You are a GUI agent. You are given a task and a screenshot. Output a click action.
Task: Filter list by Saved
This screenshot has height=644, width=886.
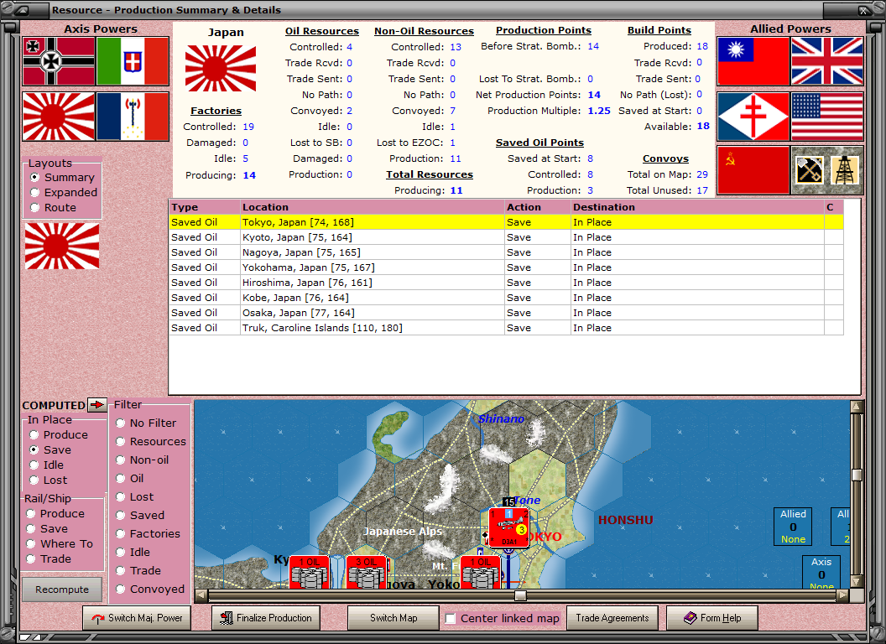(x=140, y=516)
